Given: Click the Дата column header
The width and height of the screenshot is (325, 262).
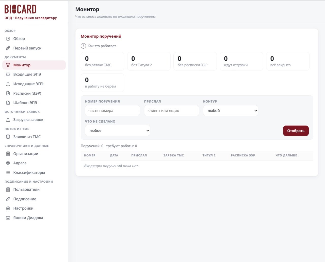Looking at the screenshot, I should click(114, 155).
